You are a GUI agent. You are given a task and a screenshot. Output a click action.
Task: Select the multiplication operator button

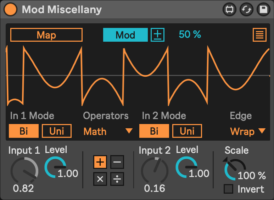[x=100, y=179]
